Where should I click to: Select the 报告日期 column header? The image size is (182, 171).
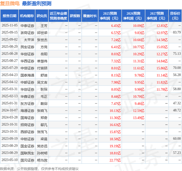(9, 16)
